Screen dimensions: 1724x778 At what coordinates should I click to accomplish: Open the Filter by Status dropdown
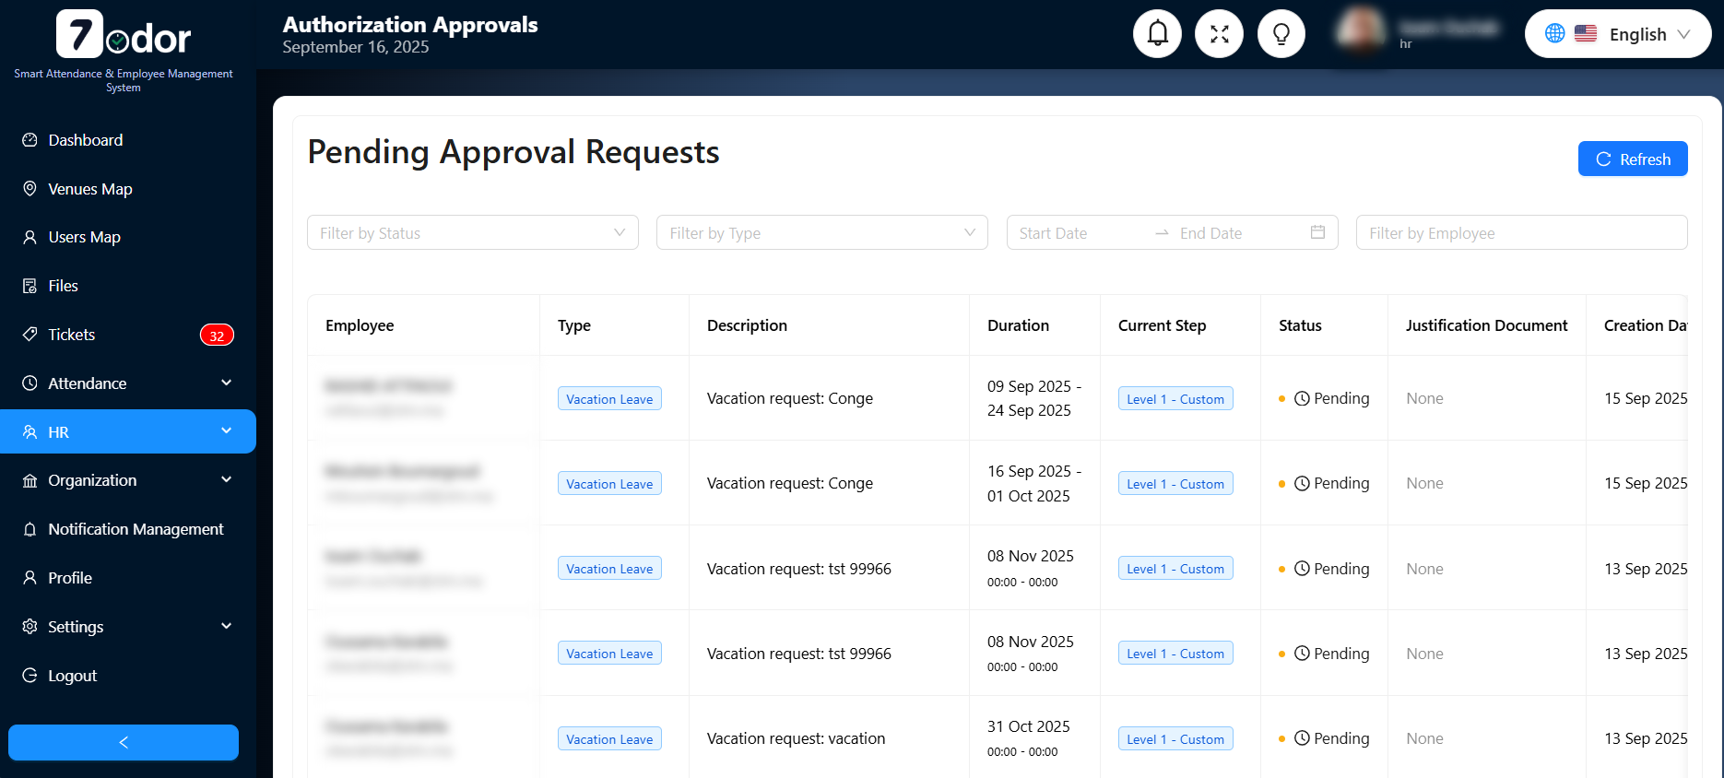point(472,233)
